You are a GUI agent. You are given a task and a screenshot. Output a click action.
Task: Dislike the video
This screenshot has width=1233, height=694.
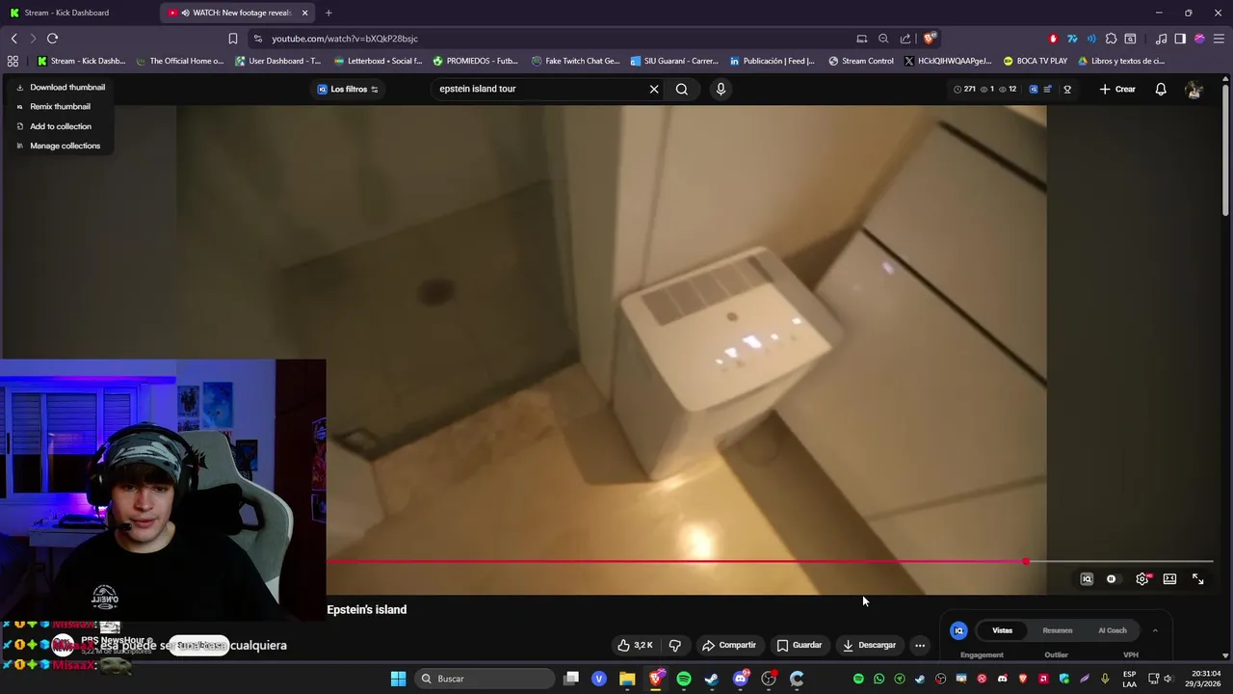[x=675, y=645]
